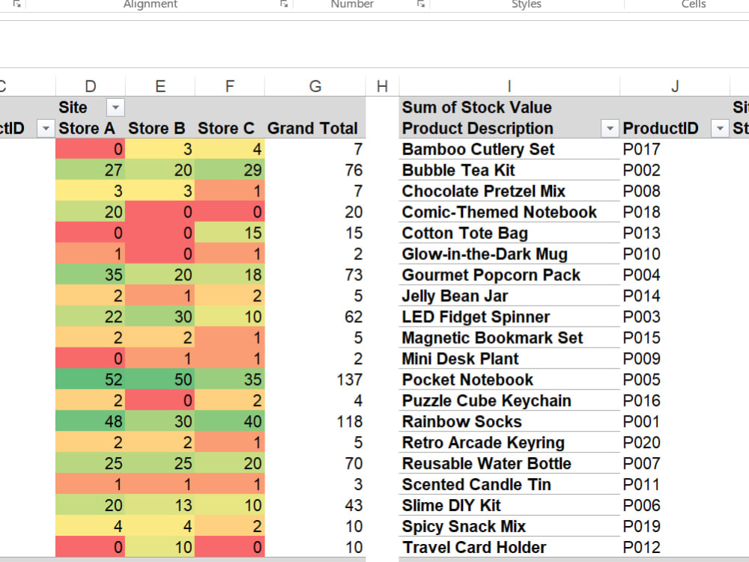Select the Pocket Notebook cell
Viewport: 749px width, 562px height.
coord(509,380)
